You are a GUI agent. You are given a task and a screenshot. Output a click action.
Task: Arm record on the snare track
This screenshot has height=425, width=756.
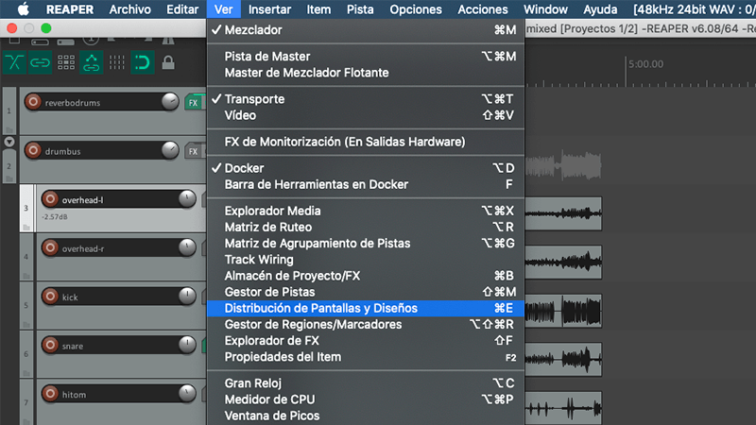(x=49, y=346)
